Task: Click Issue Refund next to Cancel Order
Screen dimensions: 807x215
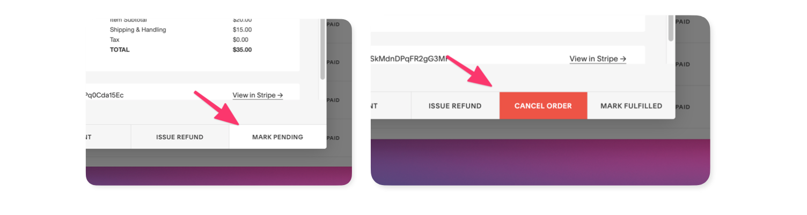Action: click(455, 106)
